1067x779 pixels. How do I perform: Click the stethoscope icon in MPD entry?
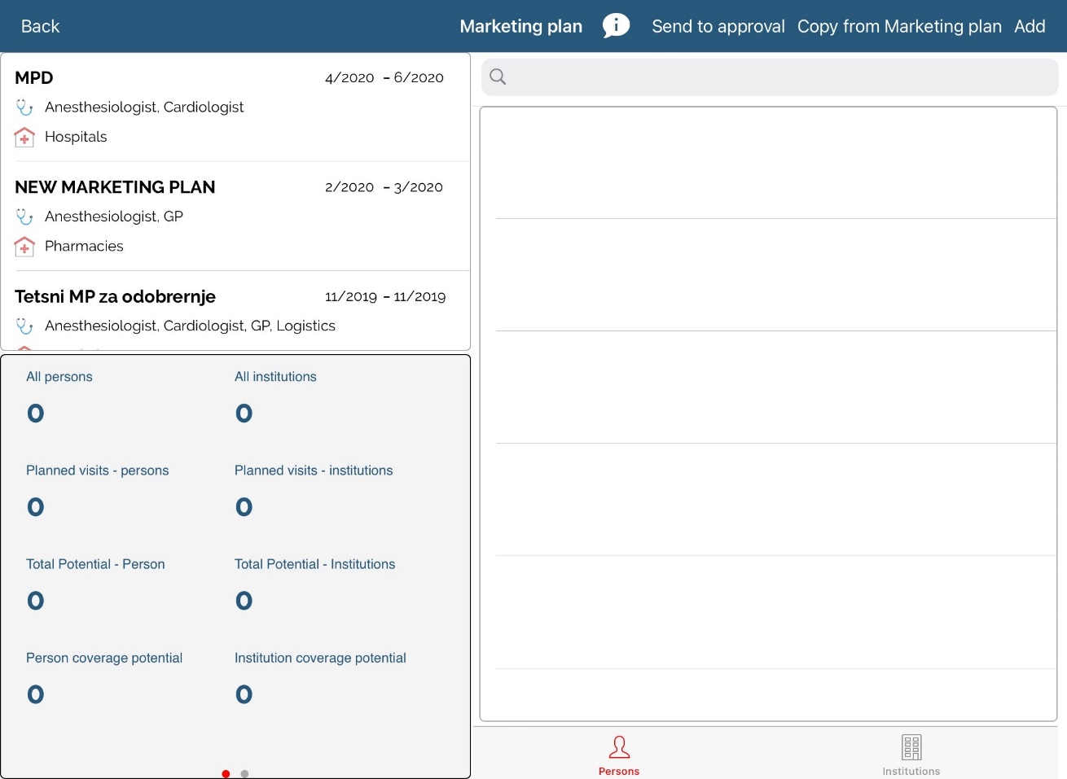(24, 107)
